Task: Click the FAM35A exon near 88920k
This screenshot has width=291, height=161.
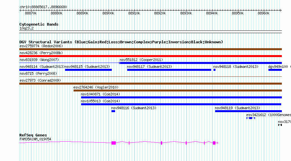Action: [162, 143]
